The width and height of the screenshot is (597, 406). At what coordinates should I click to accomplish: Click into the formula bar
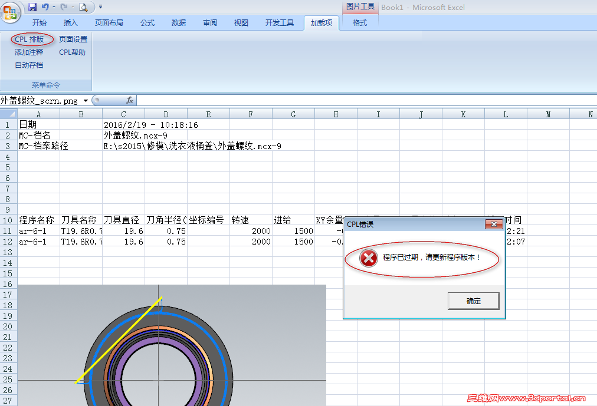coord(366,100)
